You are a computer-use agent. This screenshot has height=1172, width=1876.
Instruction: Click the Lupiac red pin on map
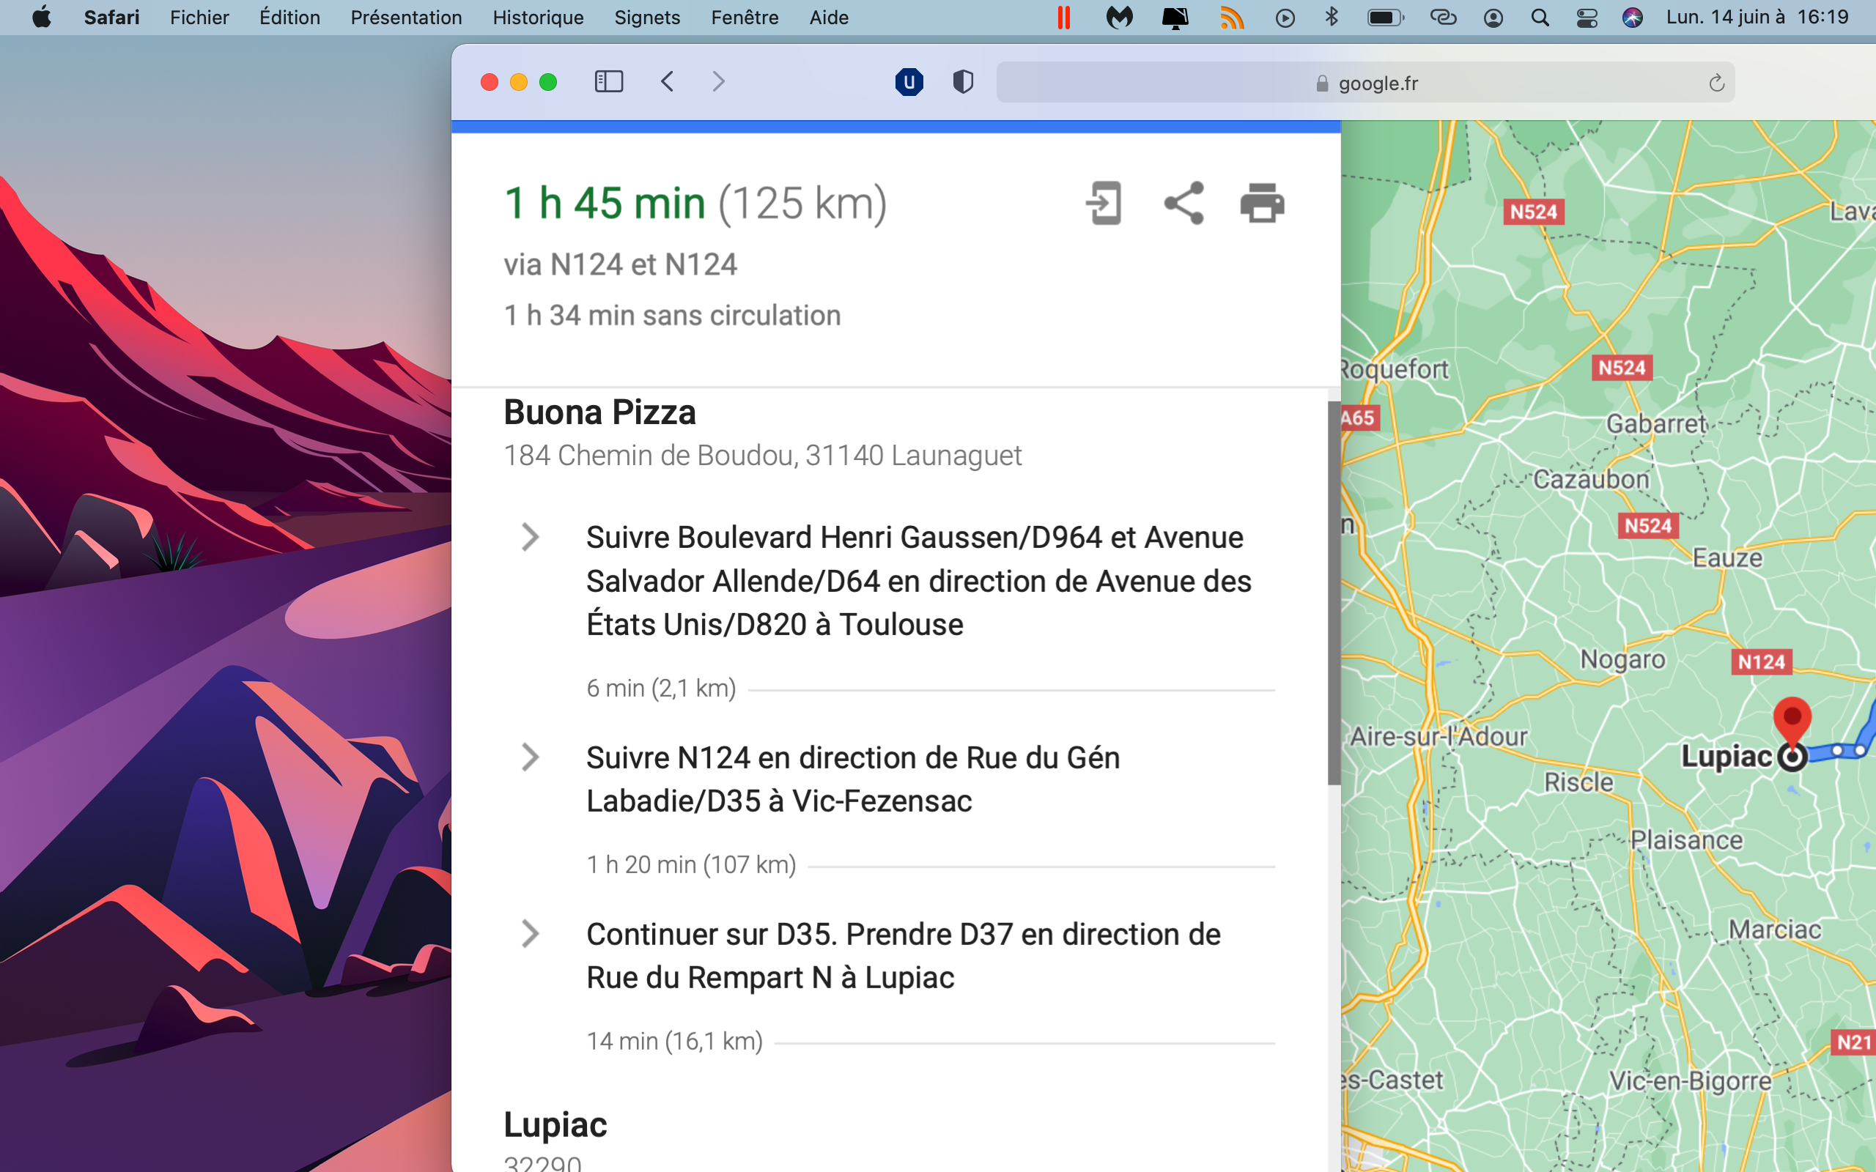point(1792,721)
